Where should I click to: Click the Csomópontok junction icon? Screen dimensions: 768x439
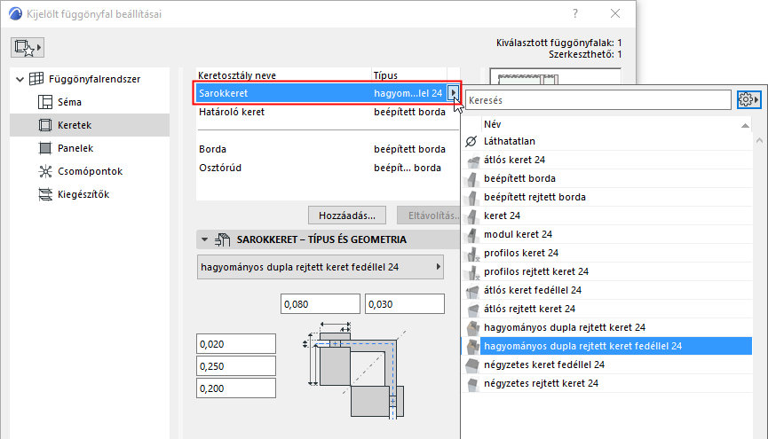pyautogui.click(x=45, y=171)
